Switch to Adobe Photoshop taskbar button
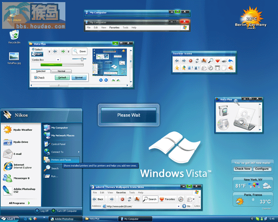Image resolution: width=278 pixels, height=222 pixels. click(65, 219)
